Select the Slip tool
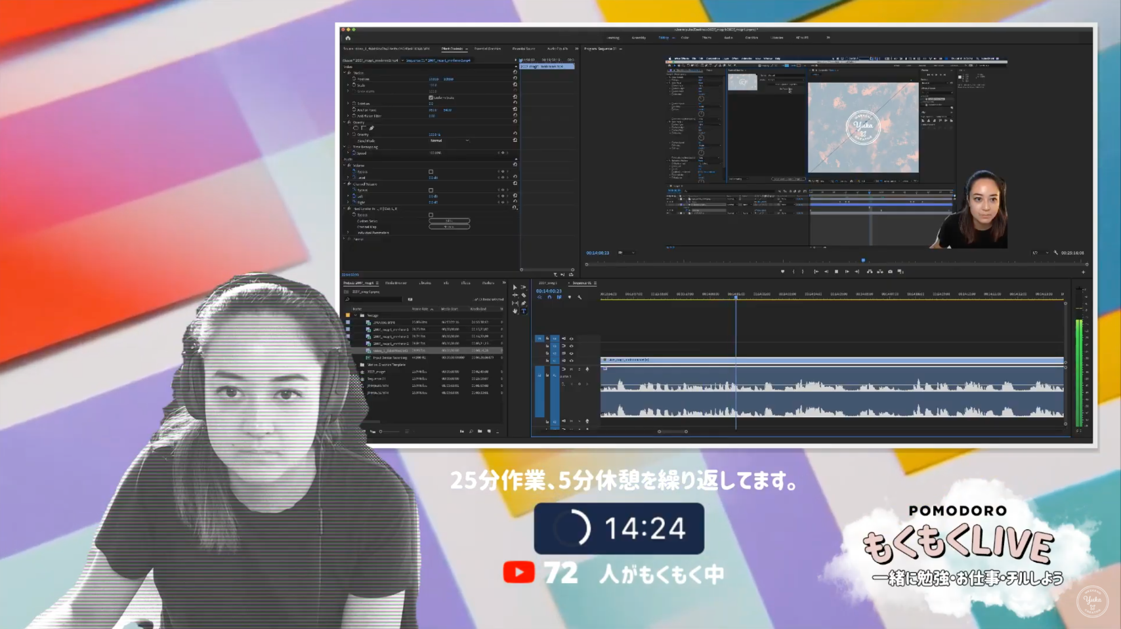Screen dimensions: 1121x629 [x=515, y=303]
